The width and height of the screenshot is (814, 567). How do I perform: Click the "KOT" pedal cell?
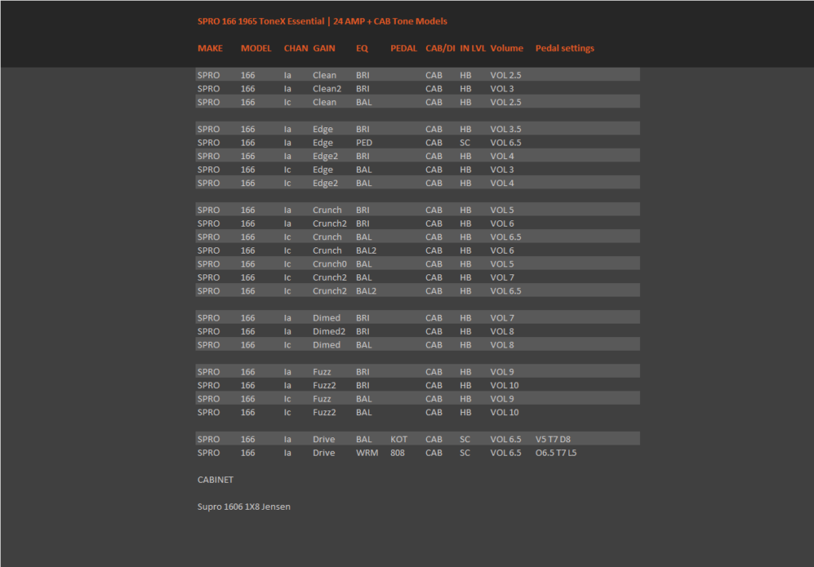399,440
